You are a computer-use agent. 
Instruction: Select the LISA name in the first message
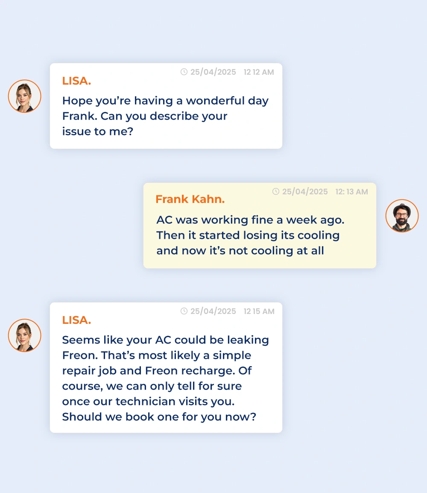pos(76,81)
